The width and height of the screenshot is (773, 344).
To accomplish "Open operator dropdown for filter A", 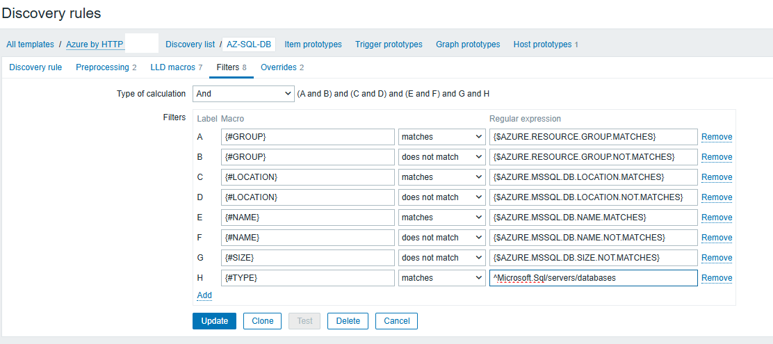I will click(x=441, y=137).
